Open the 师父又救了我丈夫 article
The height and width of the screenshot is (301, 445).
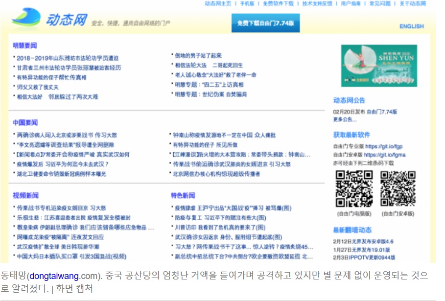(x=38, y=87)
